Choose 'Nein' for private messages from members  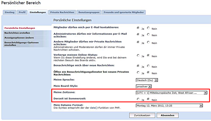[x=148, y=42]
